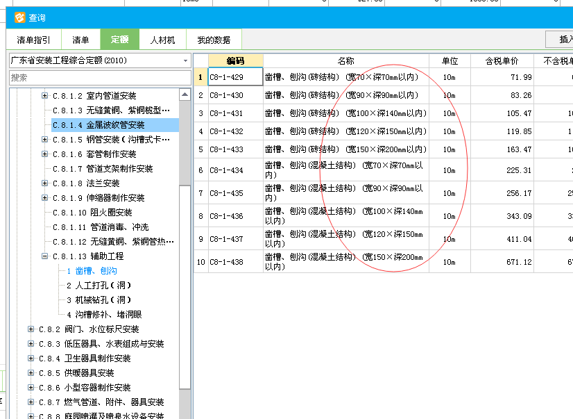Expand C.8.5 供暖器具安装 node
The image size is (573, 419).
tap(31, 373)
